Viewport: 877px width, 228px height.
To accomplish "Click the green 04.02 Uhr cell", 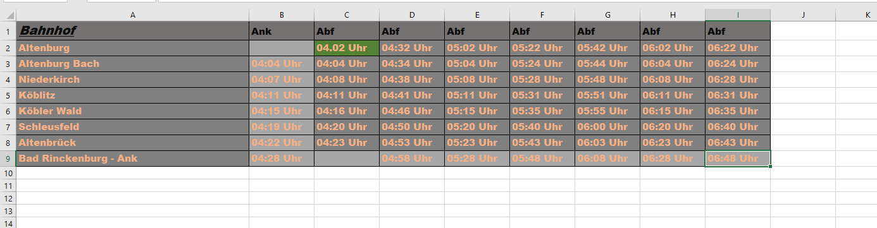I will coord(347,47).
